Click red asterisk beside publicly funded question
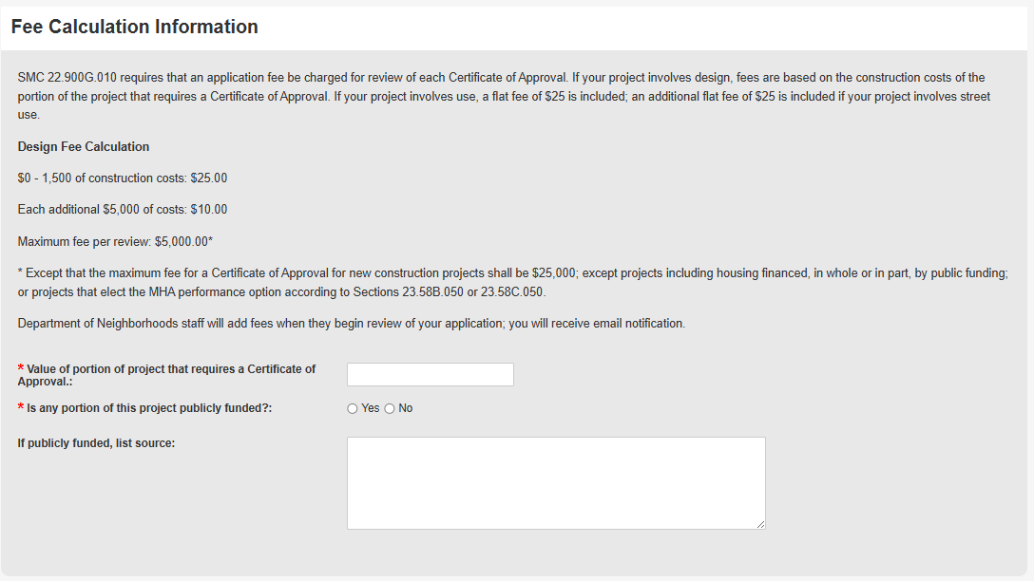 [21, 408]
